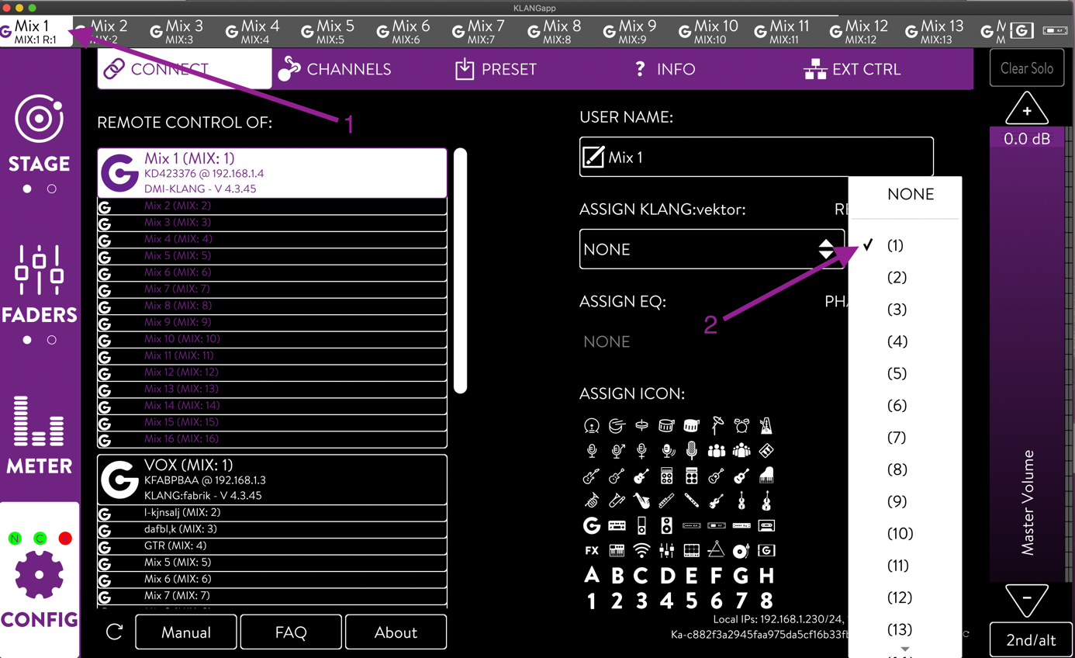
Task: Select GTR (MIX: 4) in the device list
Action: pyautogui.click(x=272, y=546)
